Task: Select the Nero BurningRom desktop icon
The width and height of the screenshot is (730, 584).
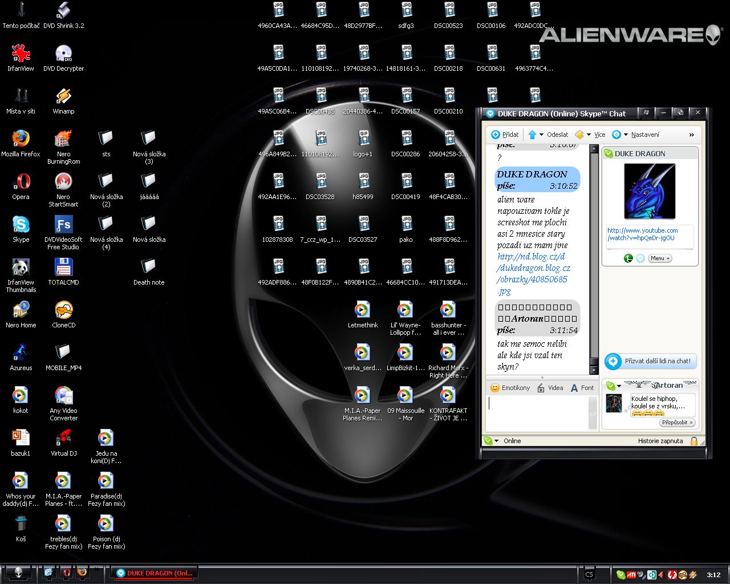Action: coord(63,147)
